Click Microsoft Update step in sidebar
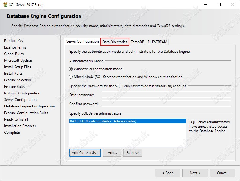The image size is (240, 181). point(18,60)
